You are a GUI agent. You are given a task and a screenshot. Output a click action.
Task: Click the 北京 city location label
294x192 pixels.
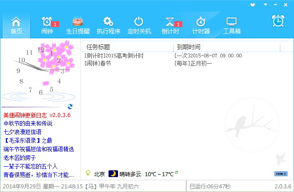coord(99,174)
